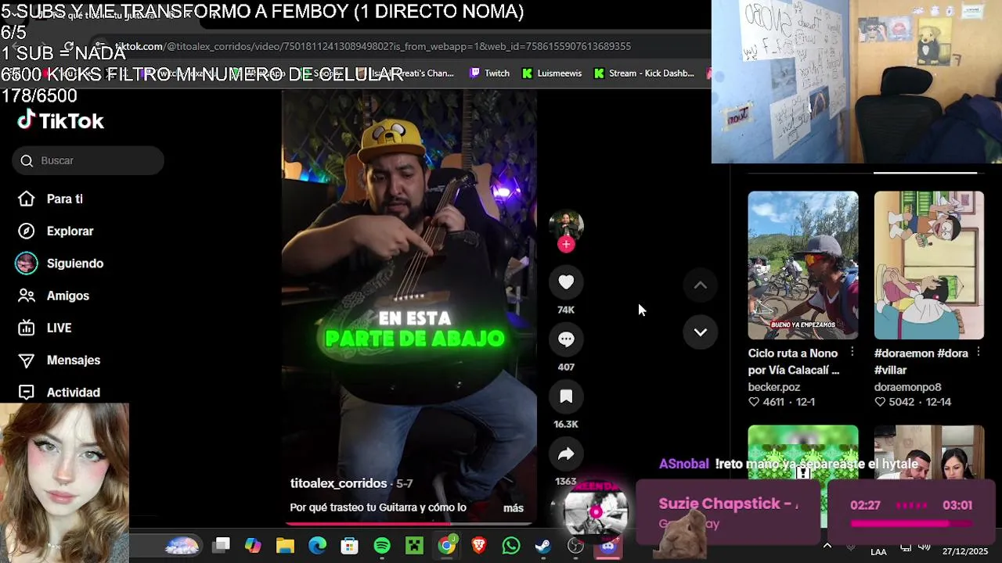Open Task View in the taskbar
This screenshot has height=563, width=1002.
coord(222,545)
